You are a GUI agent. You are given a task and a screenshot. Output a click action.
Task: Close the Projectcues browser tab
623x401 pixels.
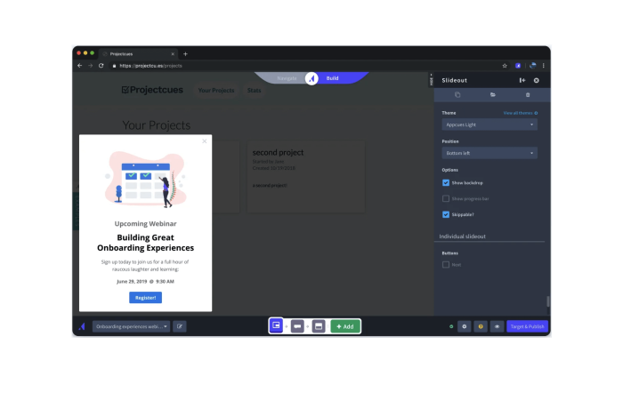pyautogui.click(x=173, y=53)
